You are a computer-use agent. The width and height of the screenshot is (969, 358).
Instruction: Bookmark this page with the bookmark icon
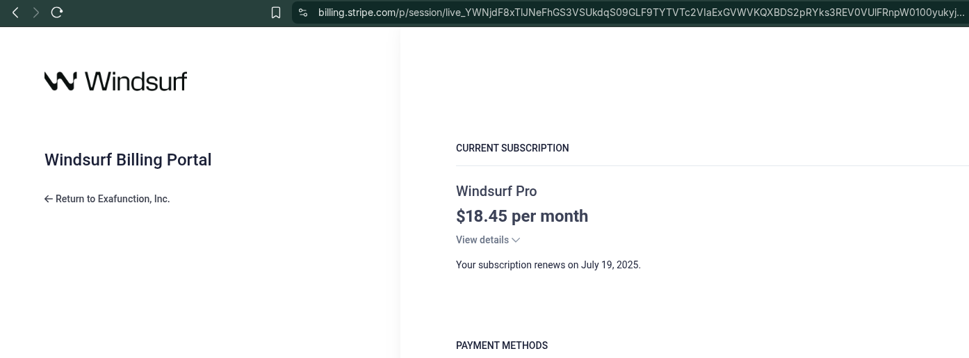click(276, 13)
